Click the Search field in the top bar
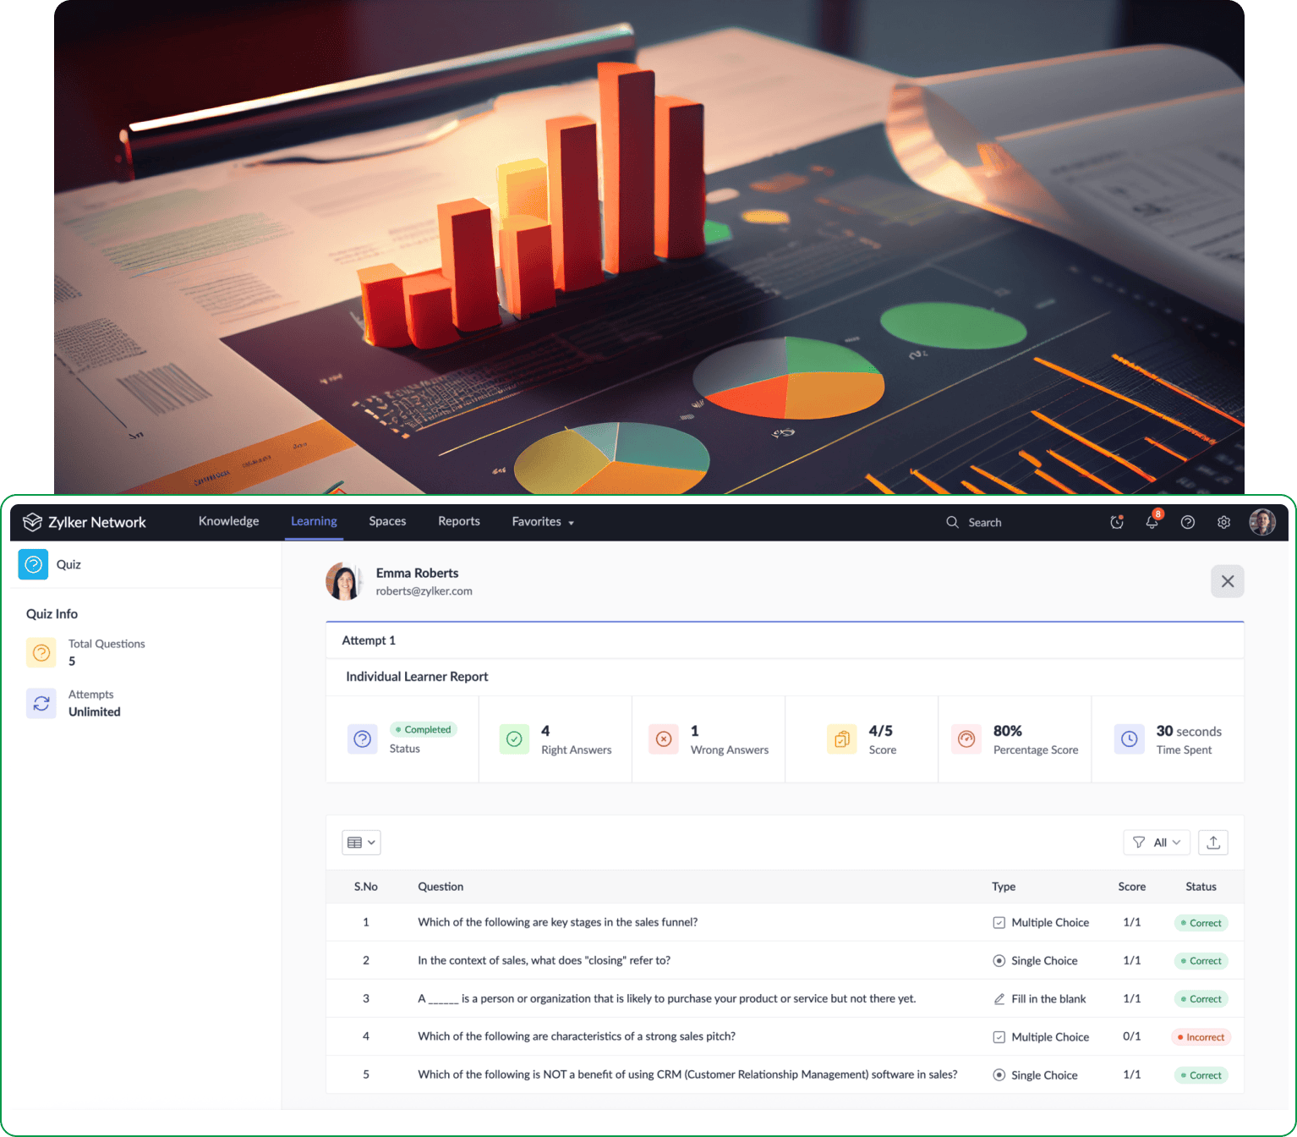1297x1137 pixels. coord(985,522)
